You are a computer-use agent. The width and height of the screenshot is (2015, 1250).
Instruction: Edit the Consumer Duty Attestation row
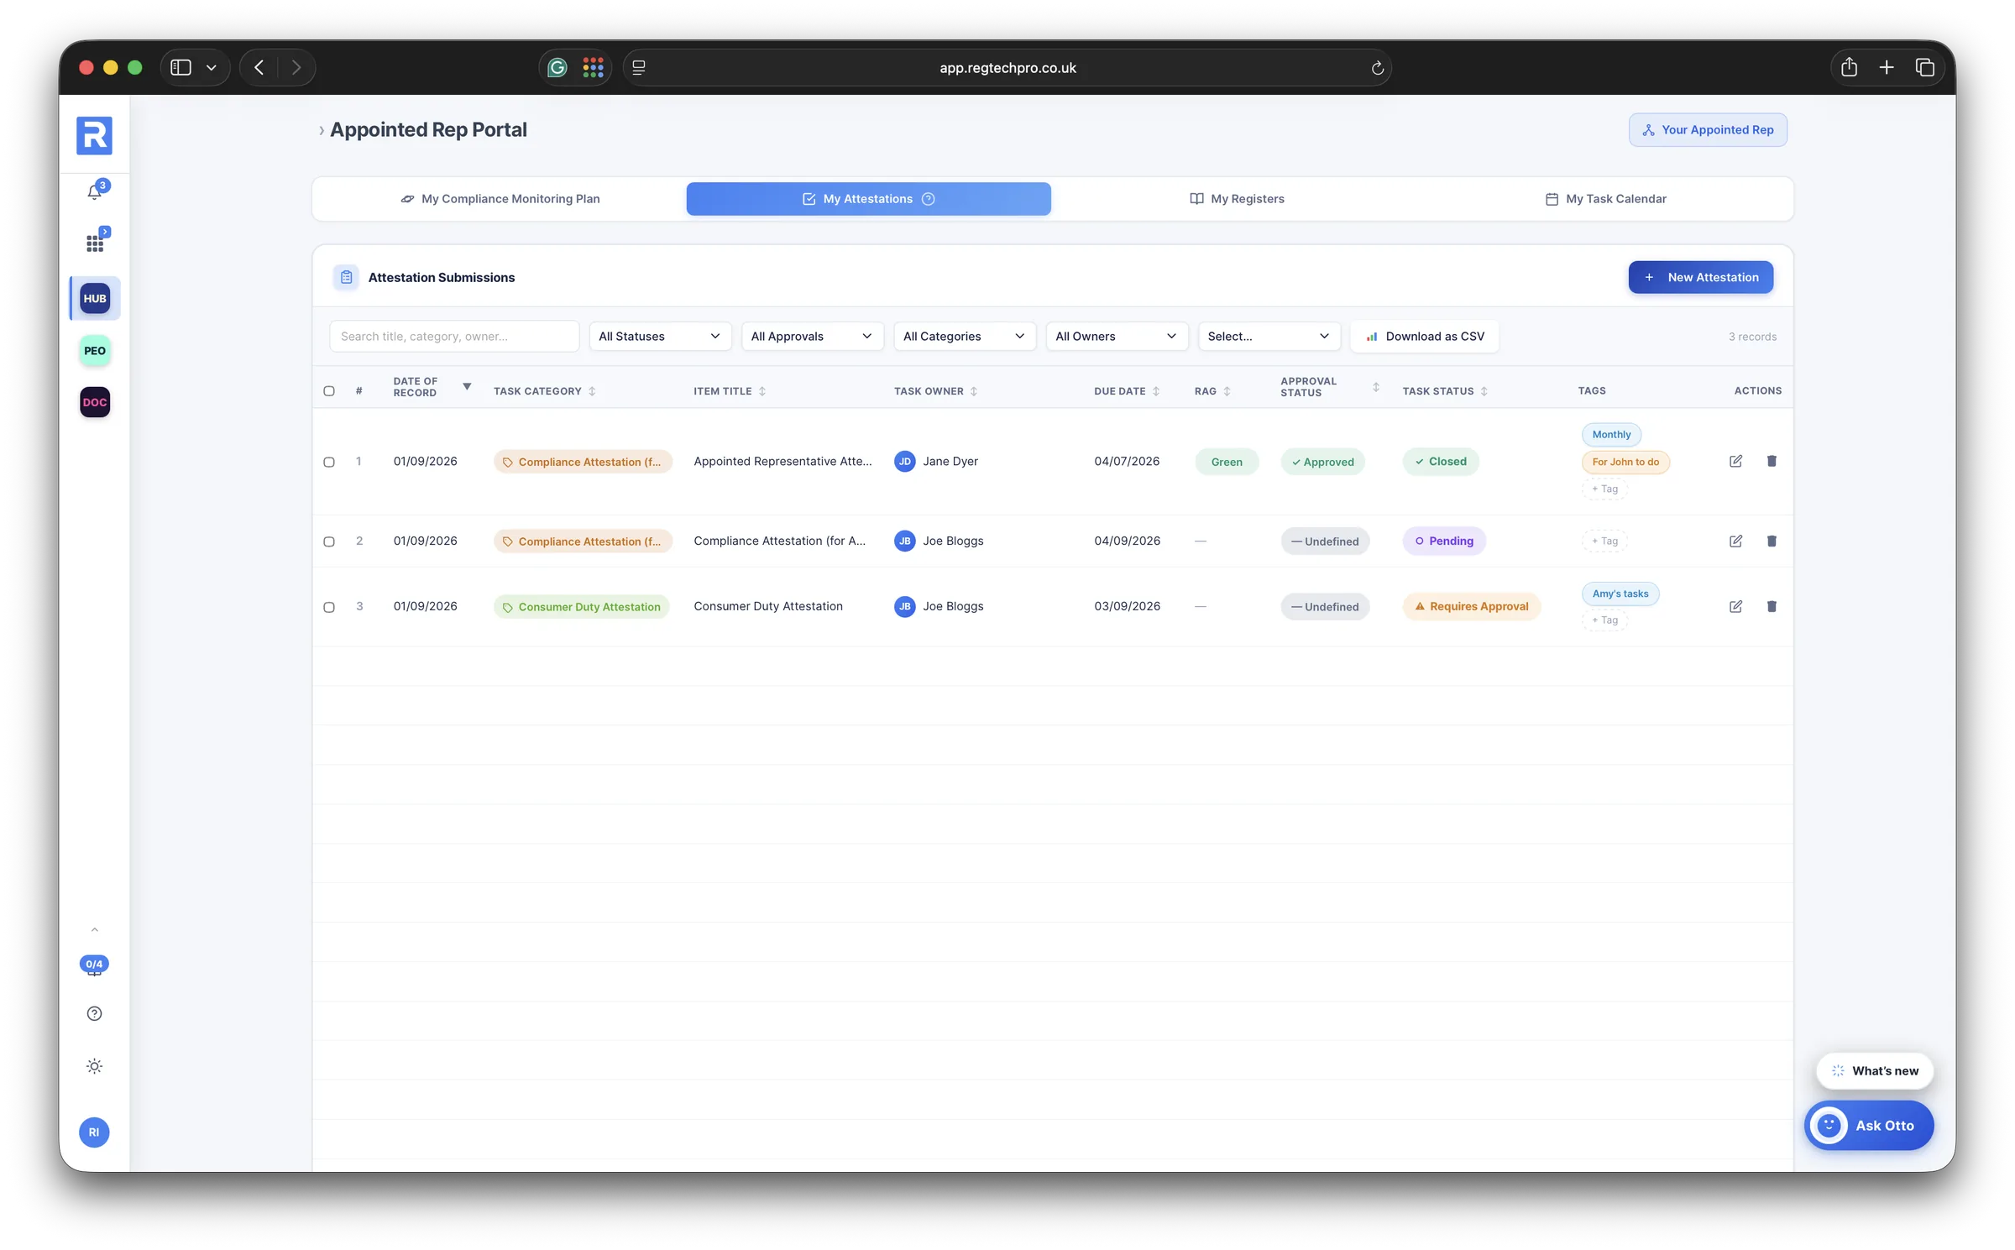click(x=1735, y=606)
